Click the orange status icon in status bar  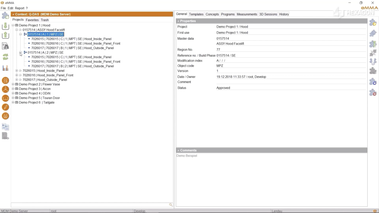(x=374, y=211)
